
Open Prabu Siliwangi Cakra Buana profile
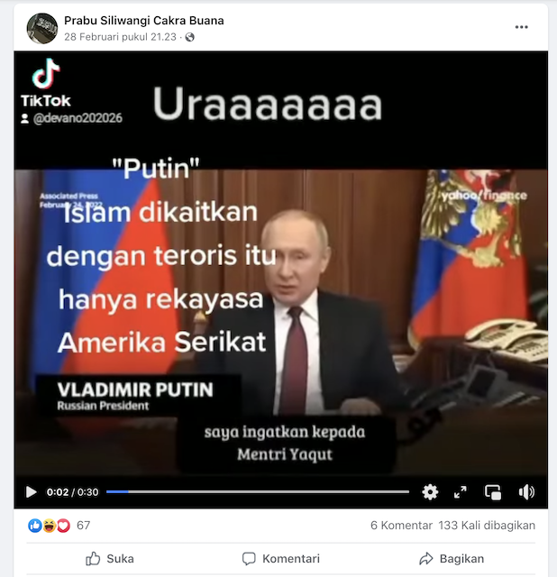(144, 21)
